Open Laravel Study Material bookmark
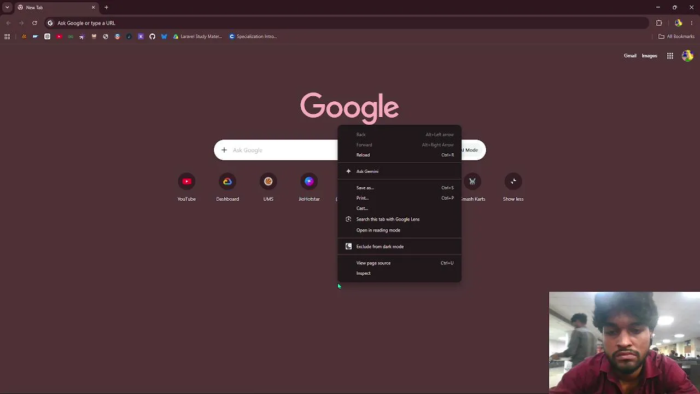 pos(197,37)
